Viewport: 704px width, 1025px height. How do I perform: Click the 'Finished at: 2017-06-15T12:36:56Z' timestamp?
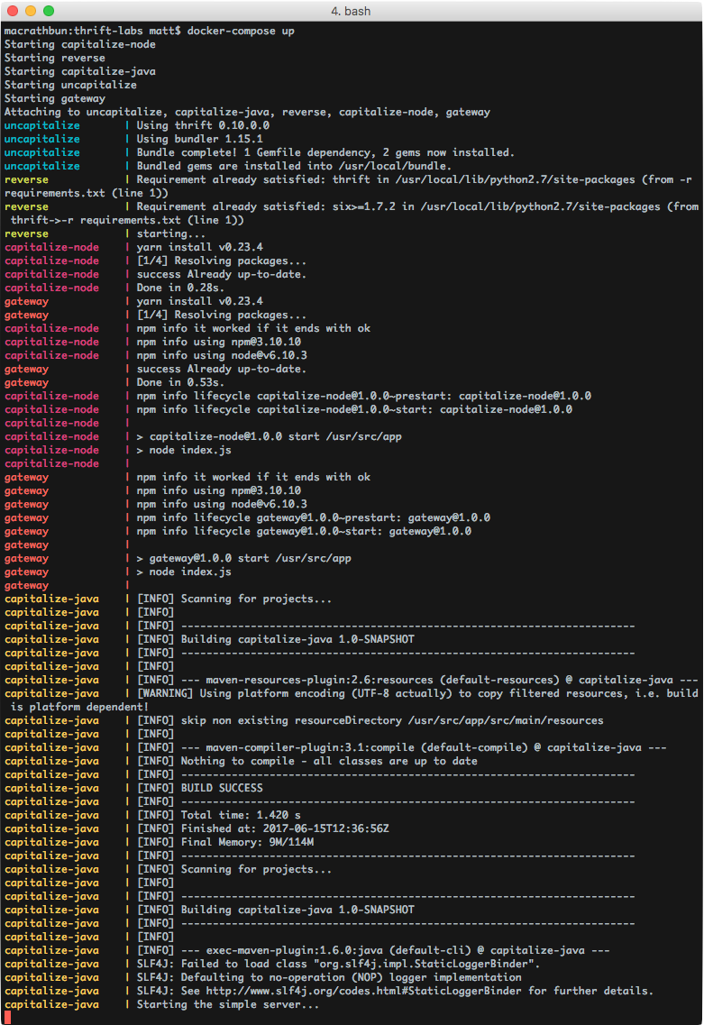[x=310, y=828]
